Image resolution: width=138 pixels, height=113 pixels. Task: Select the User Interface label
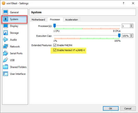coord(18,74)
